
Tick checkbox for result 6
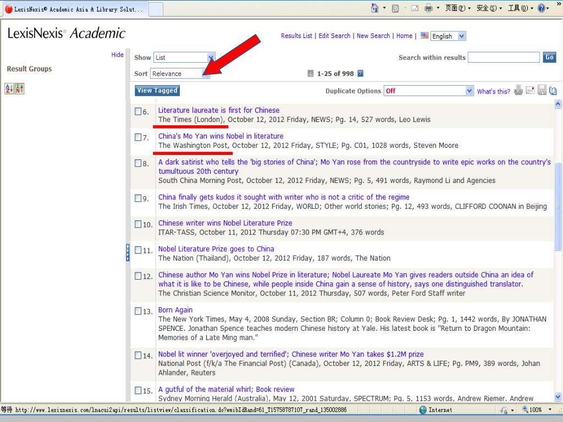pyautogui.click(x=138, y=111)
